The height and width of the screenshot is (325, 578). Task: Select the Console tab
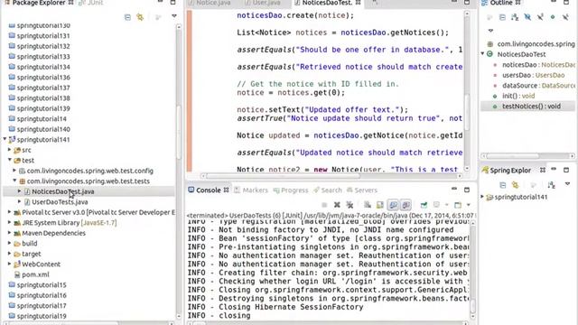209,190
